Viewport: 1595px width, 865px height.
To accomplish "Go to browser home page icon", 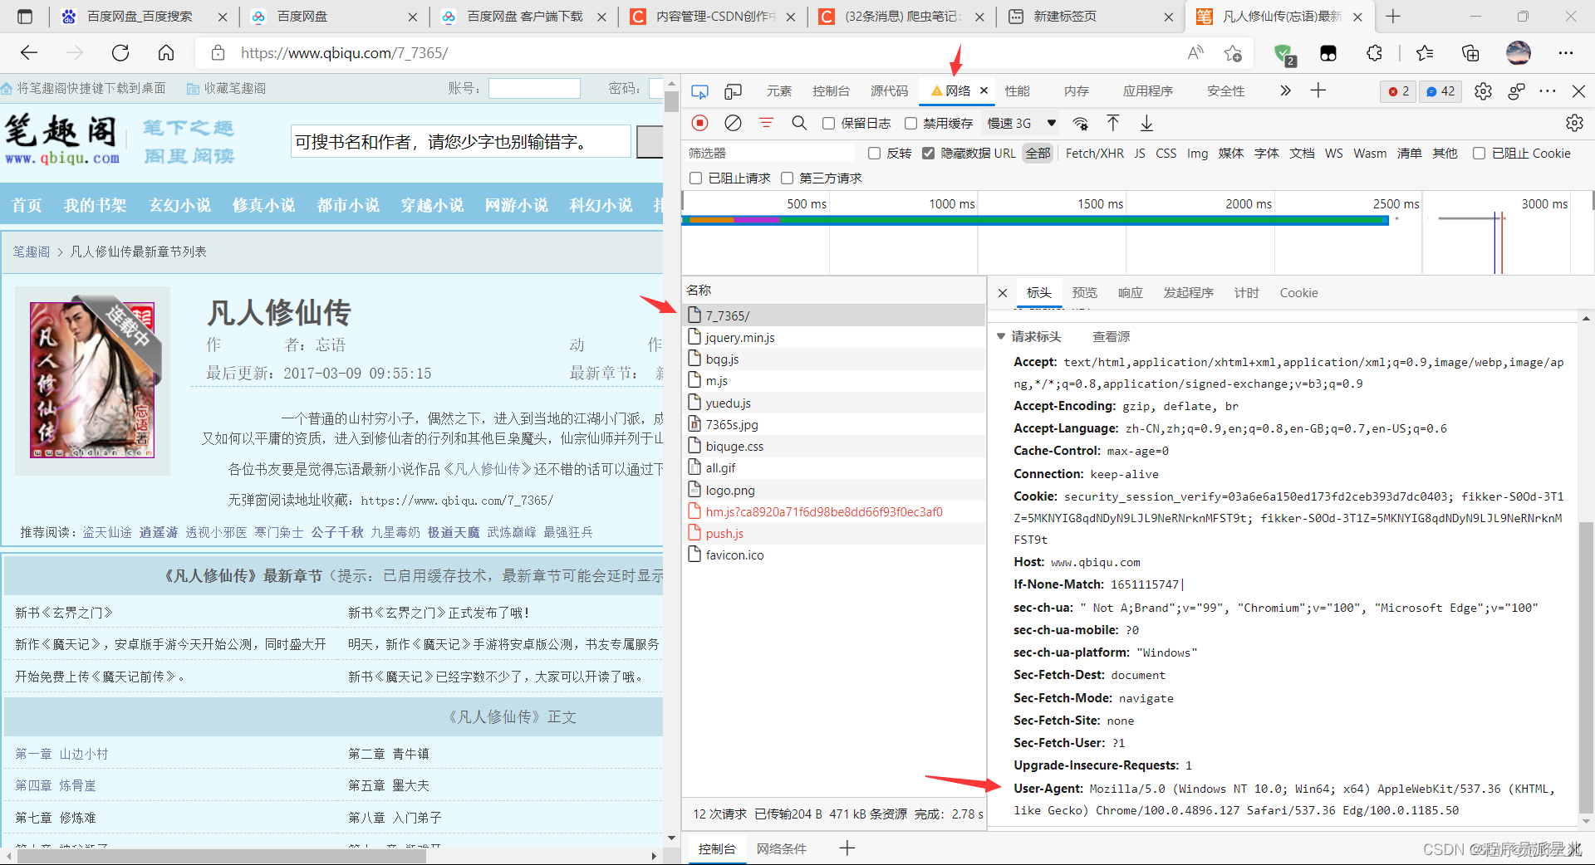I will pos(166,53).
